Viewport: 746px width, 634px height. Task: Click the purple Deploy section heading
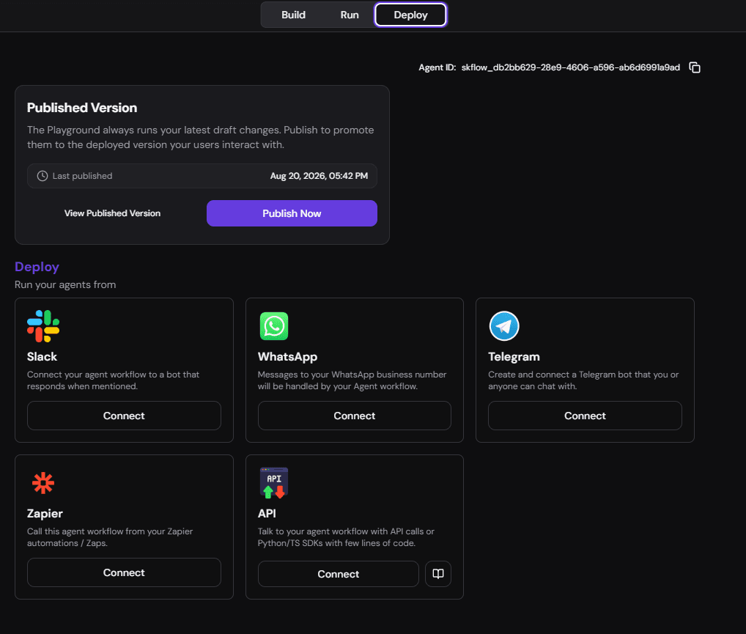(37, 267)
